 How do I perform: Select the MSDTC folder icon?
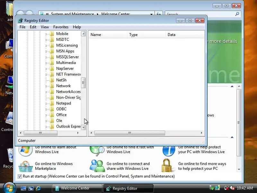click(52, 39)
